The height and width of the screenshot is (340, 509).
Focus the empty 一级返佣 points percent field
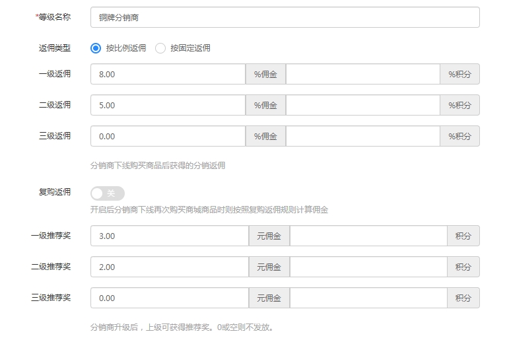362,75
